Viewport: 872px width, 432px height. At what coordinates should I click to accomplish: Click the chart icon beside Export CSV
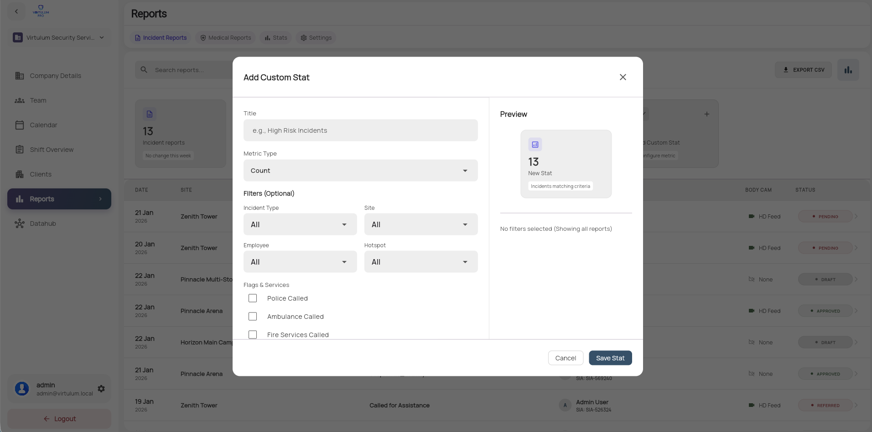pos(848,69)
